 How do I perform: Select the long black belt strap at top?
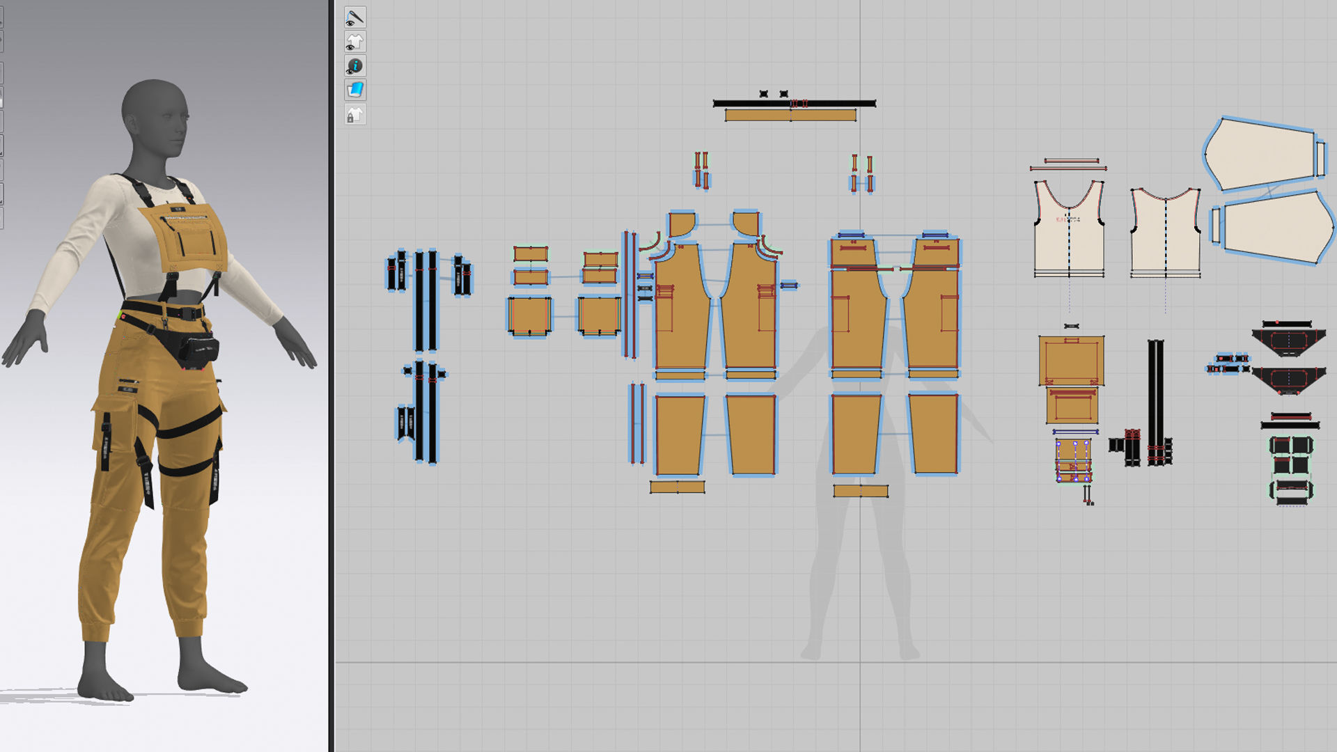pos(794,103)
